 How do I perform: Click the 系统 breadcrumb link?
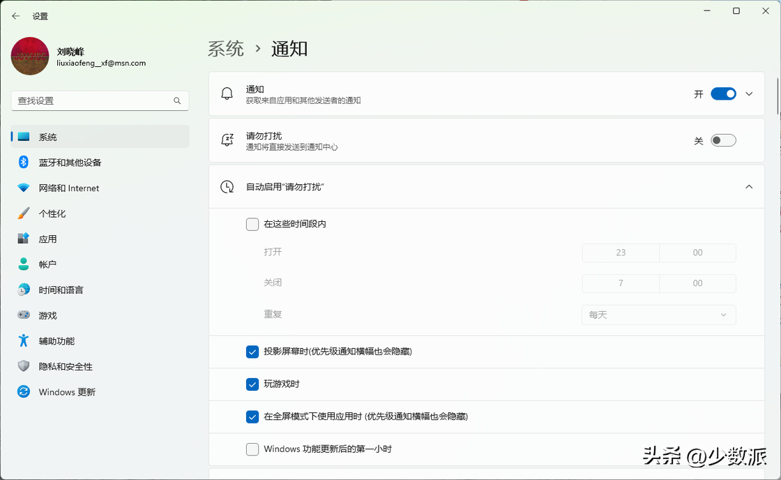click(x=226, y=49)
